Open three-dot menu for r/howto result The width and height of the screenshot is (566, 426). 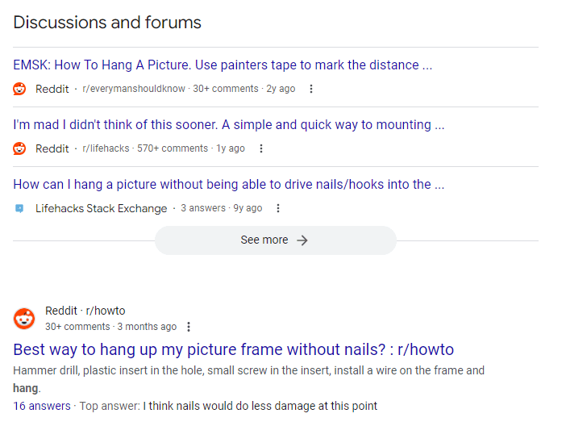coord(189,327)
